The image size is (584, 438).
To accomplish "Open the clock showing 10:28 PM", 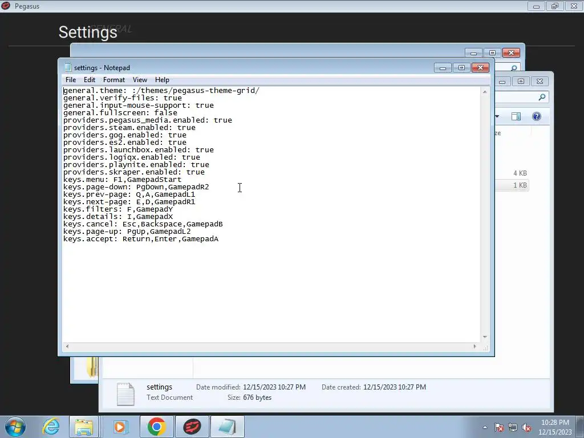I will click(x=555, y=427).
